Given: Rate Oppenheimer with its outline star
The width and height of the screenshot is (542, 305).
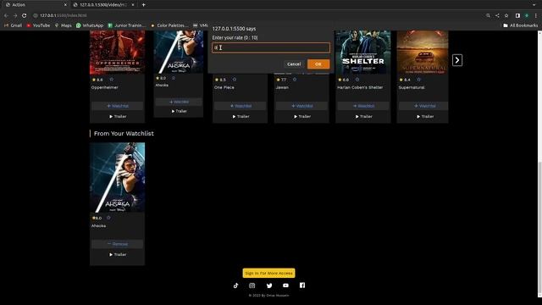Looking at the screenshot, I should (111, 80).
